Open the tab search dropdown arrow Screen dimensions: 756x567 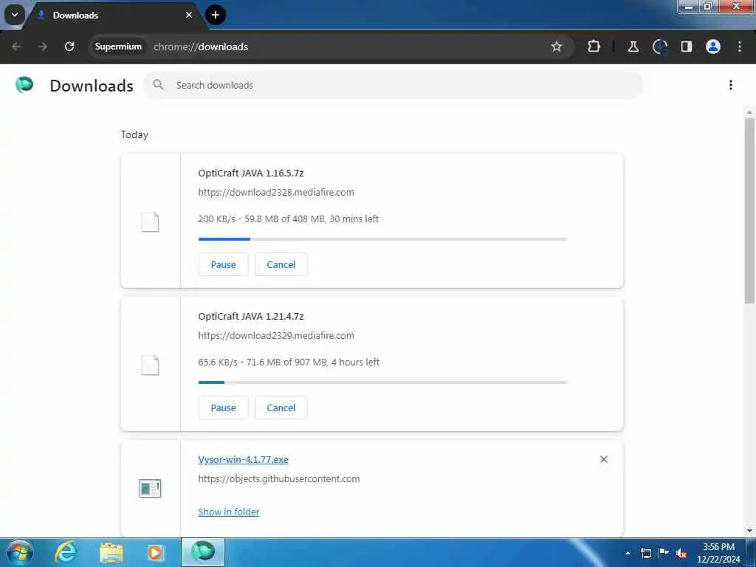(15, 15)
